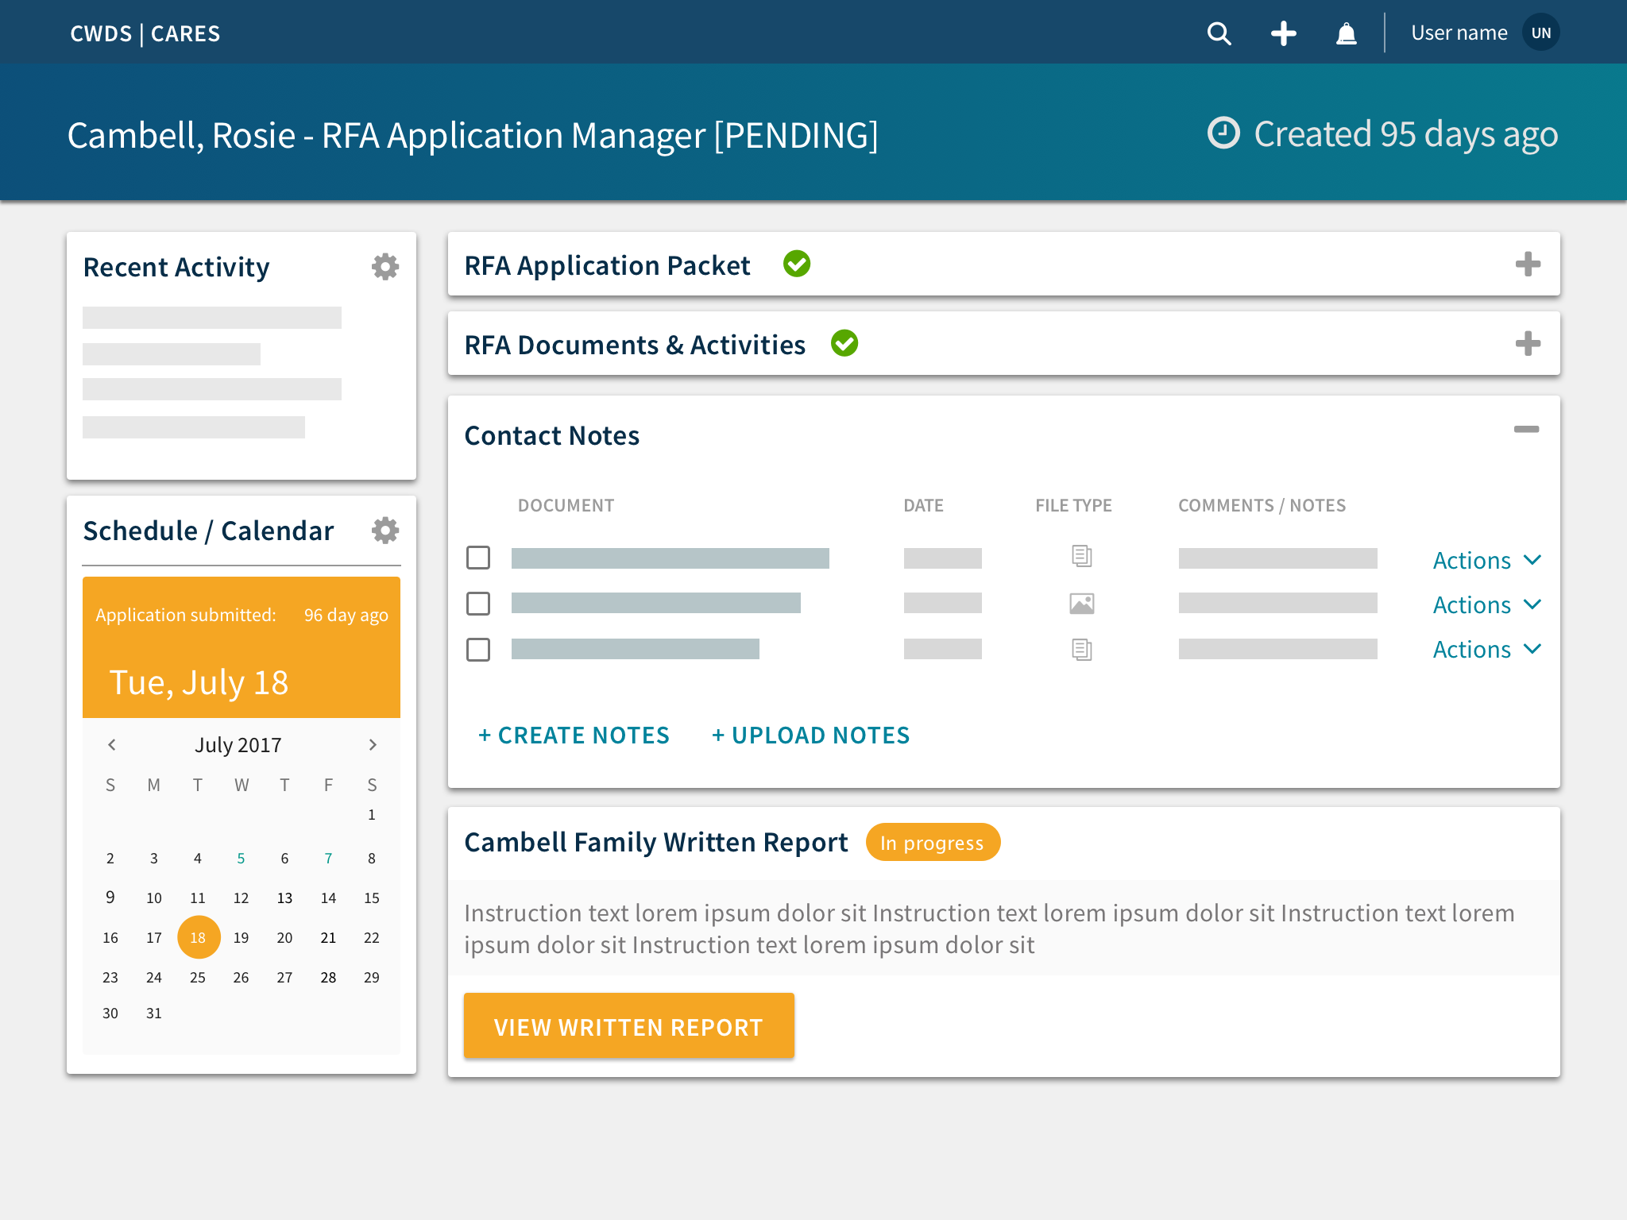Viewport: 1627px width, 1220px height.
Task: Expand the RFA Application Packet section
Action: click(x=1527, y=264)
